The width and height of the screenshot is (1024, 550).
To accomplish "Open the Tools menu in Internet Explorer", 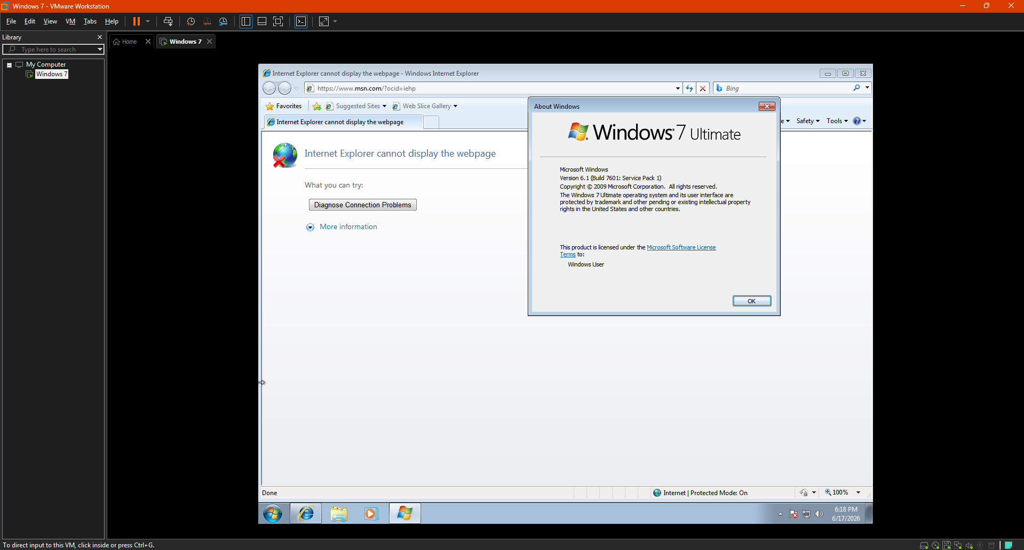I will pyautogui.click(x=837, y=121).
